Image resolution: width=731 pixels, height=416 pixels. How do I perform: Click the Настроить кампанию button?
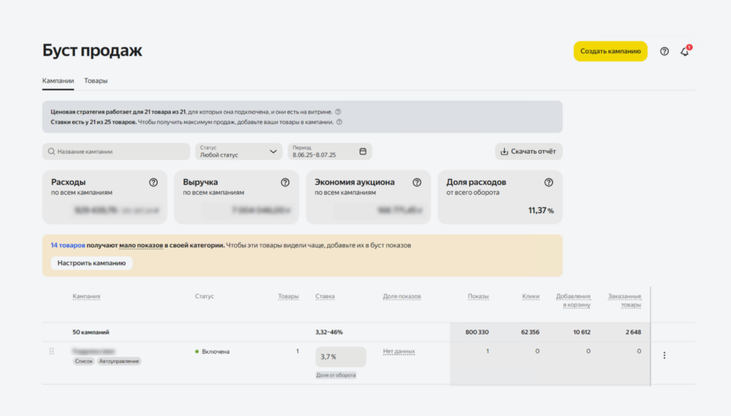pos(91,263)
